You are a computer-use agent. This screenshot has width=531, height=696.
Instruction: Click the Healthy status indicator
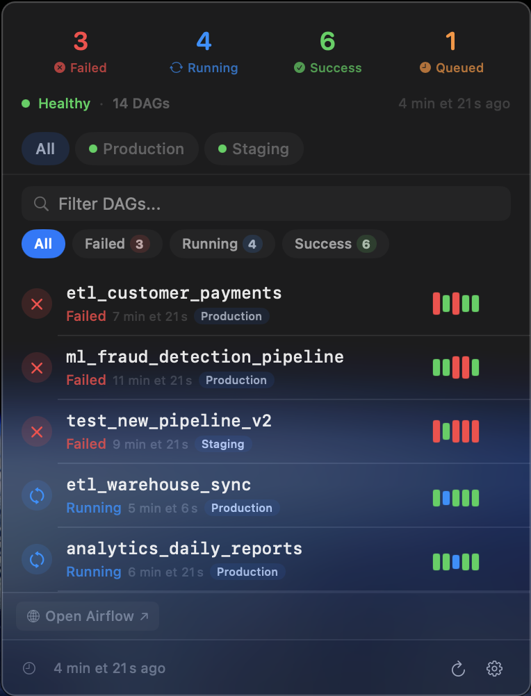(x=56, y=103)
